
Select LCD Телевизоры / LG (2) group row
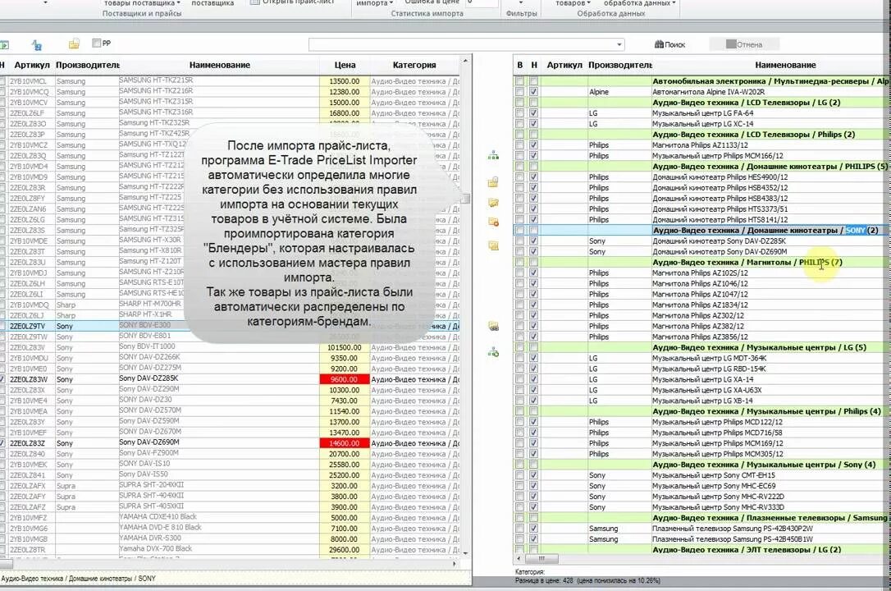pos(701,103)
